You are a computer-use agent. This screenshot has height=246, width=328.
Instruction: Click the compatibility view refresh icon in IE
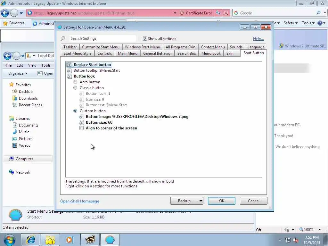[x=218, y=13]
